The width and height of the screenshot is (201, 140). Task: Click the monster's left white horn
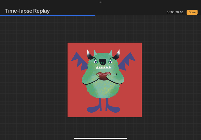click(x=88, y=53)
